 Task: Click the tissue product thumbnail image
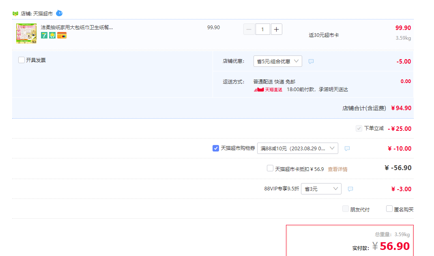click(26, 34)
